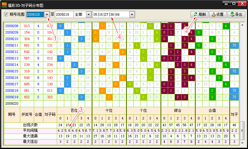This screenshot has height=149, width=248.
Task: Open the 全部 filter dropdown
Action: (88, 14)
